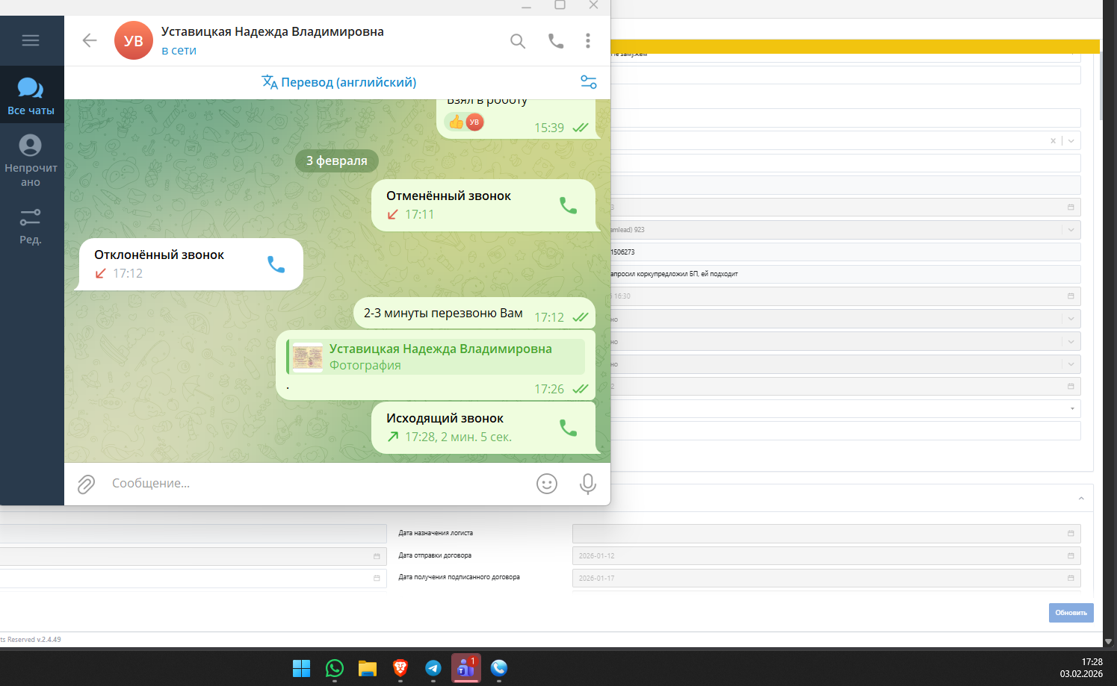
Task: Open WhatsApp from the taskbar
Action: click(335, 668)
